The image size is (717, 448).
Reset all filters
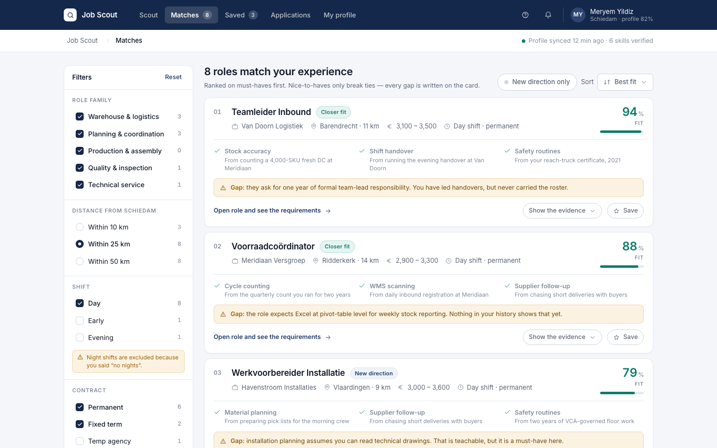click(173, 77)
